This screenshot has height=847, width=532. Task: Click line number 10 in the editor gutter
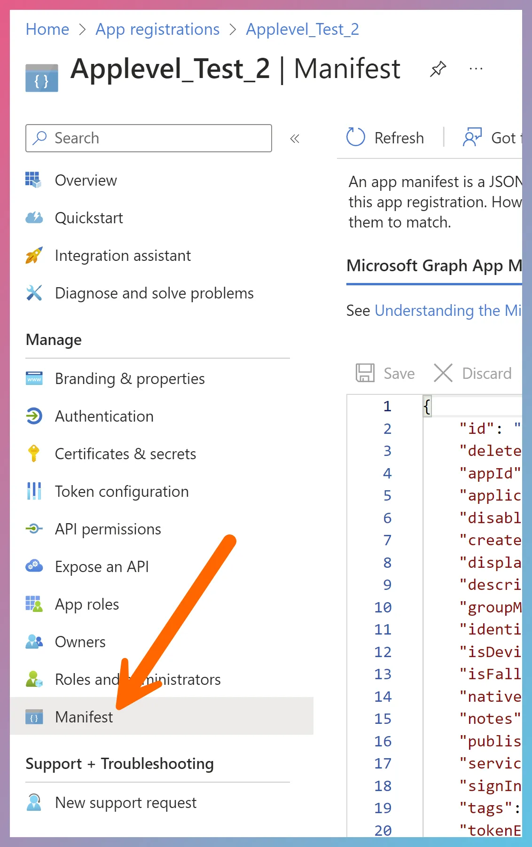383,607
